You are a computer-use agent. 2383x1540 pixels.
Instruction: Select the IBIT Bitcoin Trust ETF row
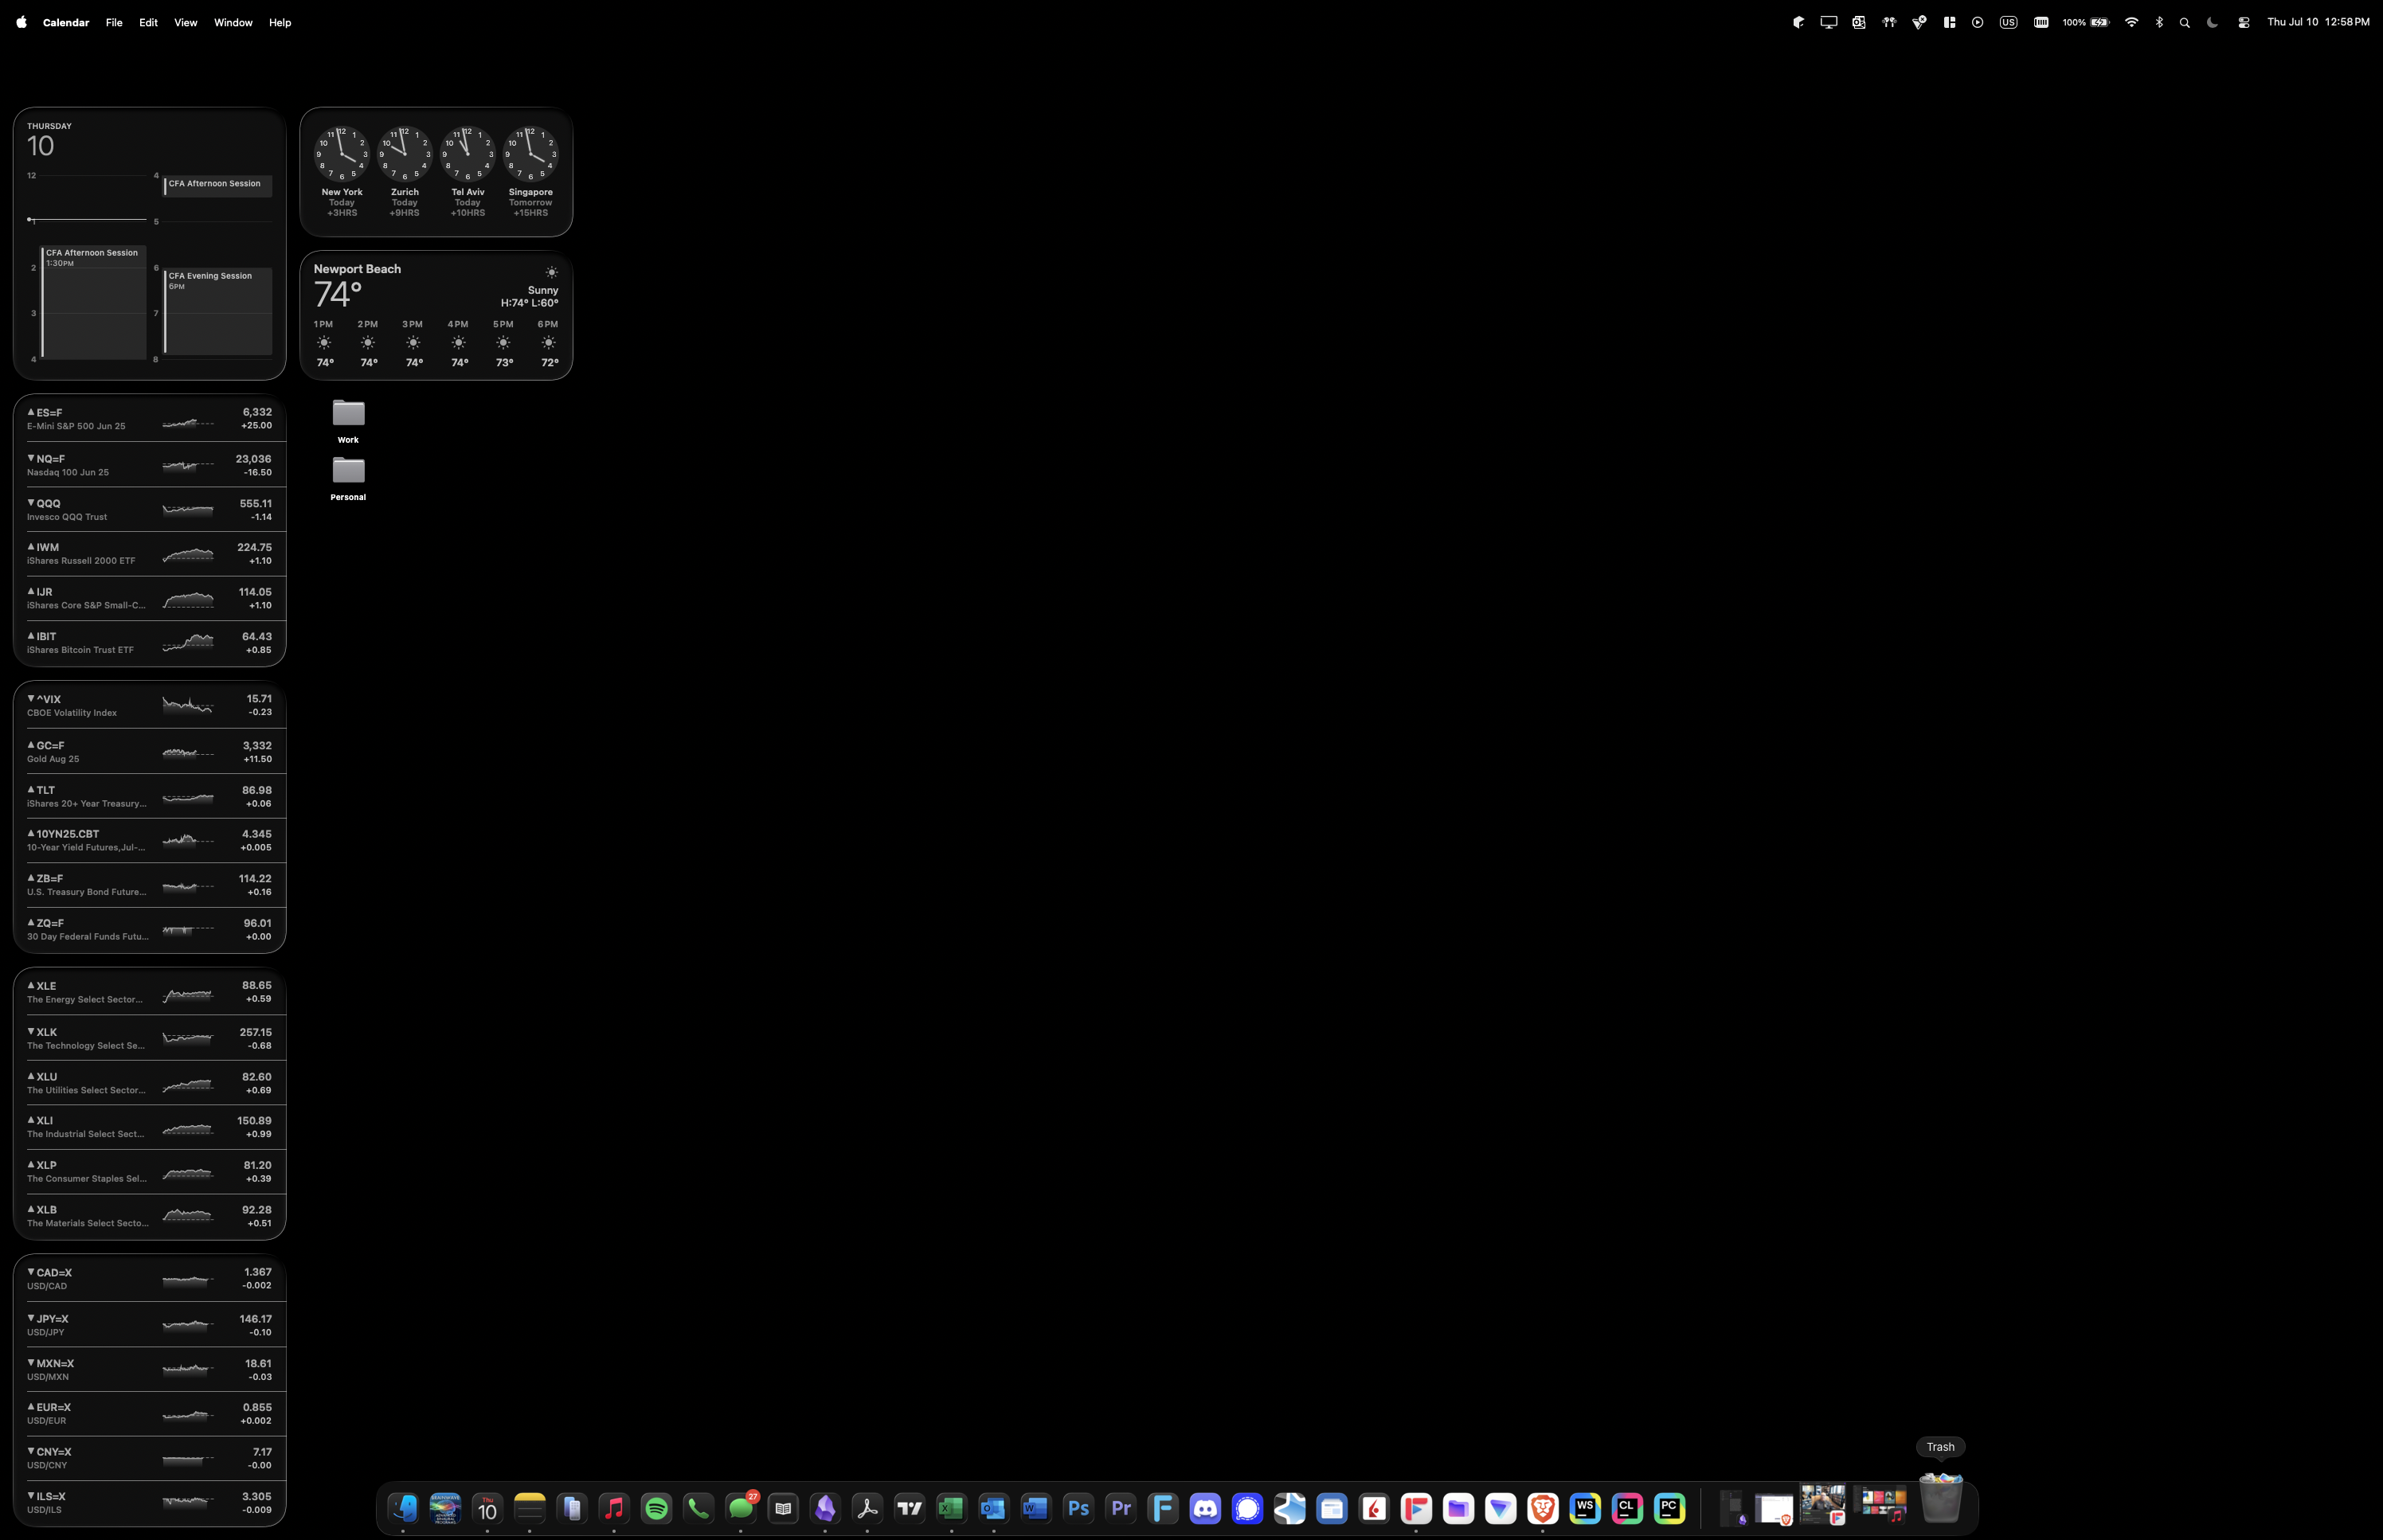(150, 642)
